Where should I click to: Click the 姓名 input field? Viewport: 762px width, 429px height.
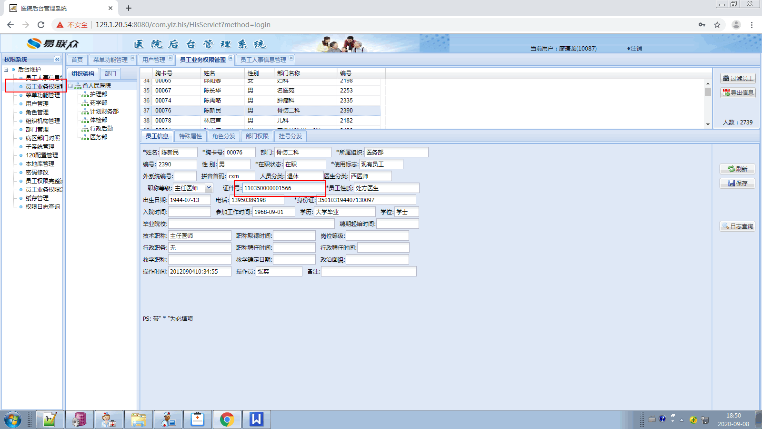point(178,152)
